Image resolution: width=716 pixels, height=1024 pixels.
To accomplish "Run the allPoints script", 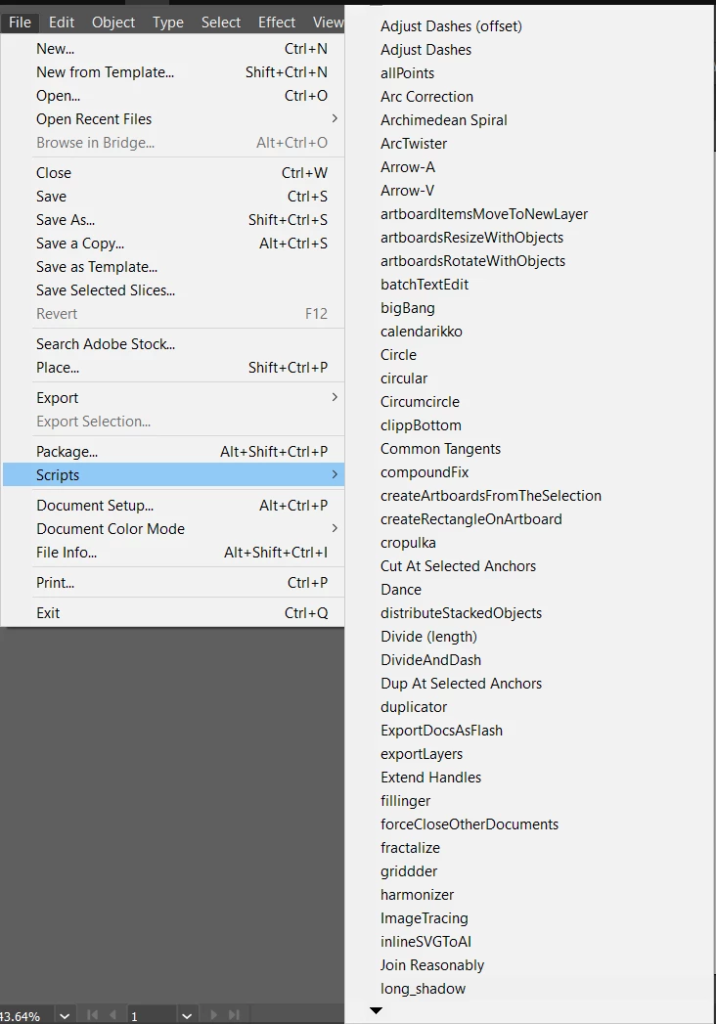I will (x=407, y=73).
